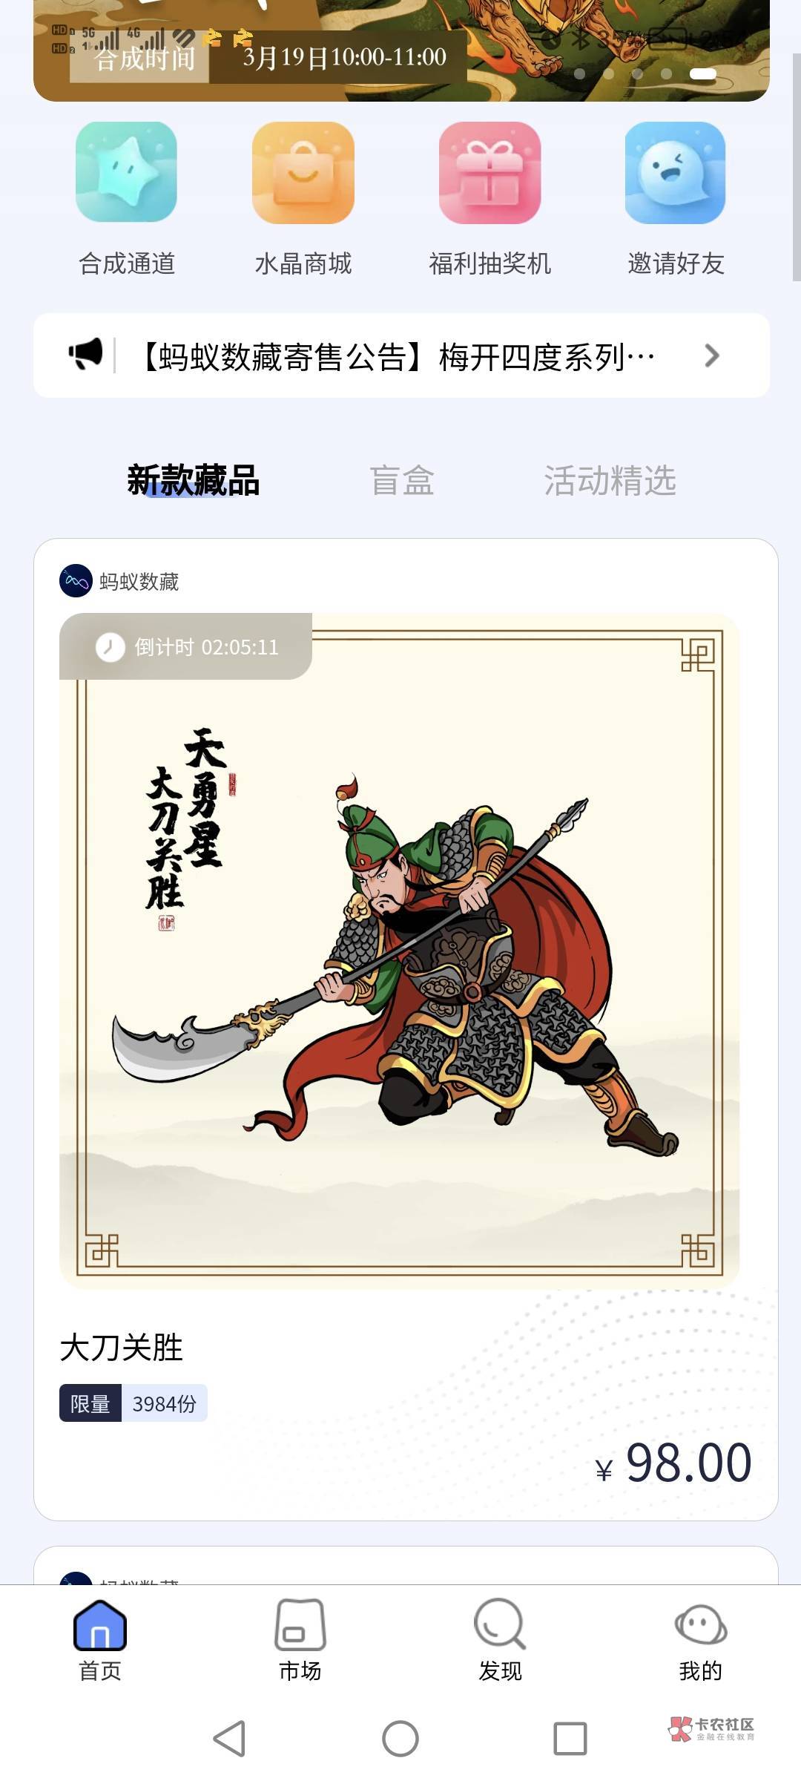Image resolution: width=801 pixels, height=1781 pixels.
Task: Tap the Android recent apps square
Action: [570, 1738]
